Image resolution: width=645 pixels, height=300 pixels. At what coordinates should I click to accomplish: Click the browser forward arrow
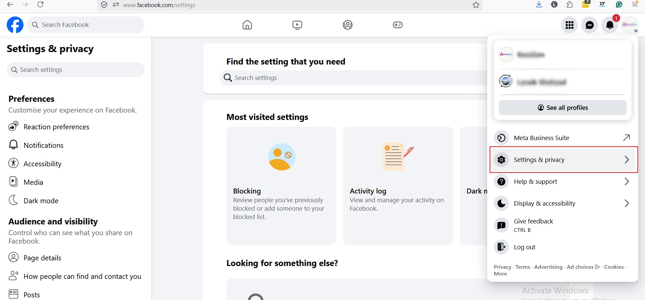25,4
